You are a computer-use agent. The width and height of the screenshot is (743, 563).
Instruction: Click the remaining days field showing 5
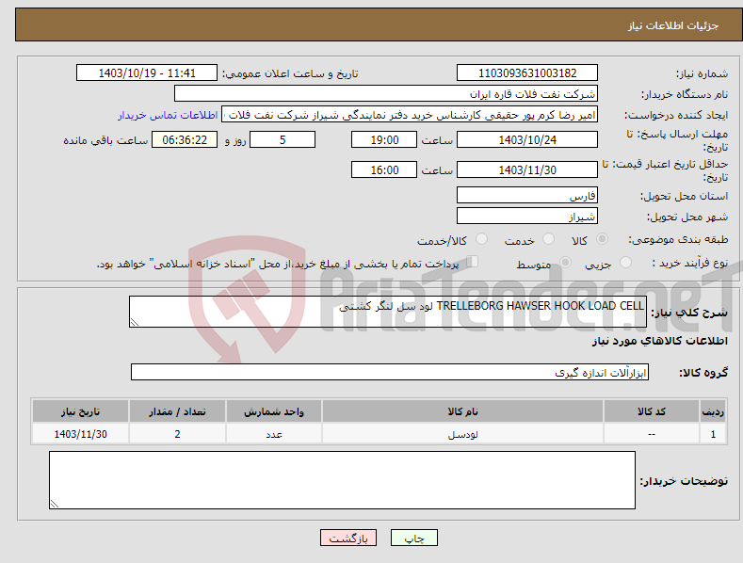(x=283, y=139)
